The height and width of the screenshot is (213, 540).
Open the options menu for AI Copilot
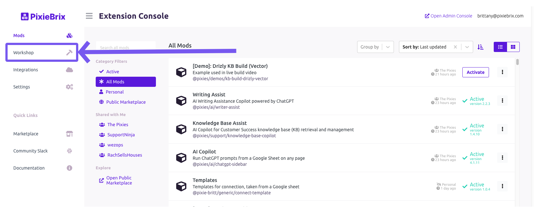tap(502, 158)
